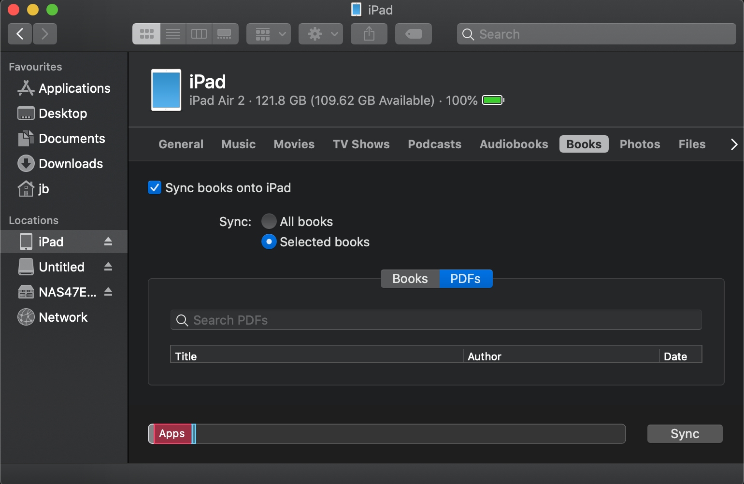Click the Edit Tags toolbar icon

[x=414, y=34]
